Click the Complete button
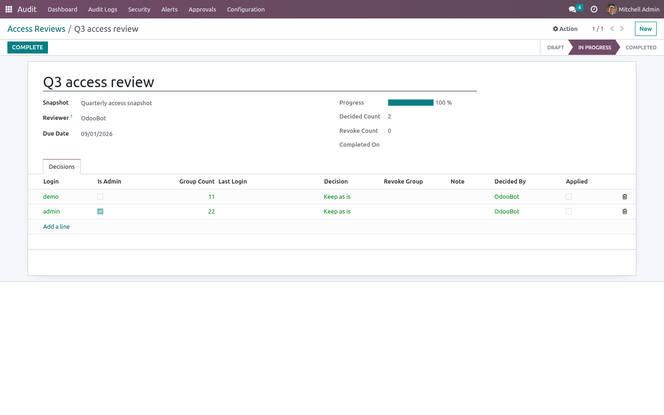Image resolution: width=664 pixels, height=415 pixels. pos(28,47)
